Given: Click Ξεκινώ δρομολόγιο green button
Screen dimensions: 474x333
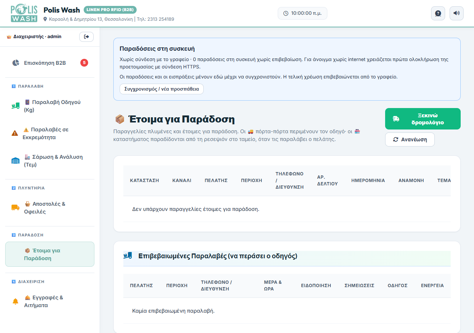Looking at the screenshot, I should (x=423, y=119).
